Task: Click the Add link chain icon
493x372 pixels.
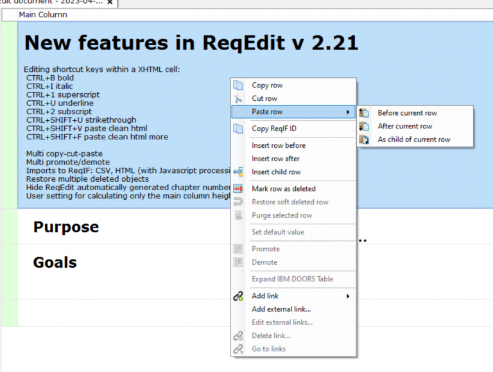Action: point(238,296)
